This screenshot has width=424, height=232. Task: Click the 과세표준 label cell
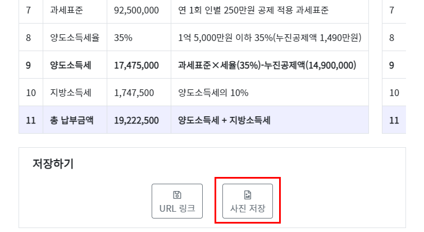point(75,10)
